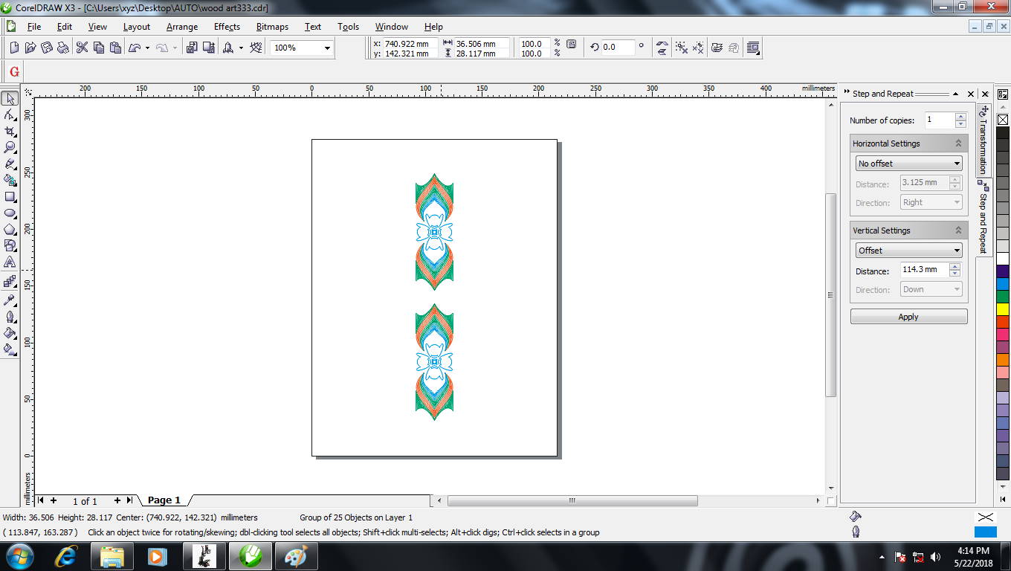The height and width of the screenshot is (571, 1011).
Task: Click the Save icon
Action: pos(47,48)
